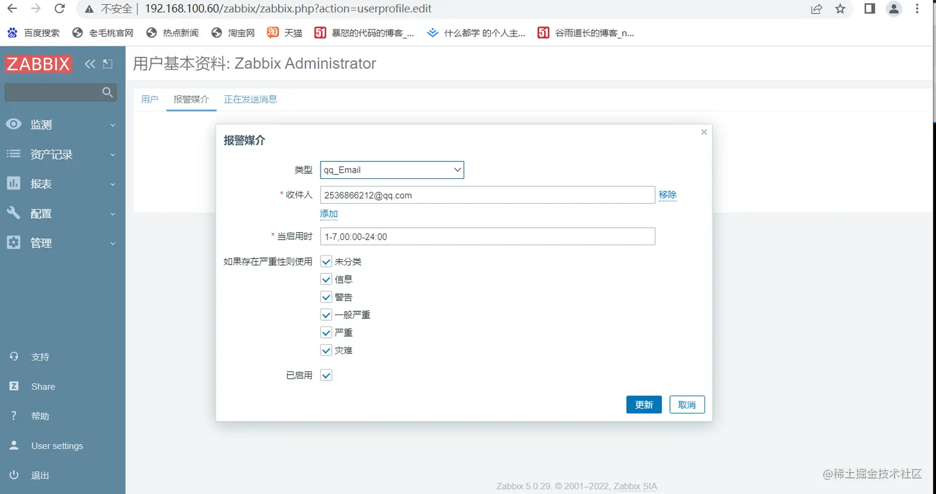Click the Share Z icon

14,387
